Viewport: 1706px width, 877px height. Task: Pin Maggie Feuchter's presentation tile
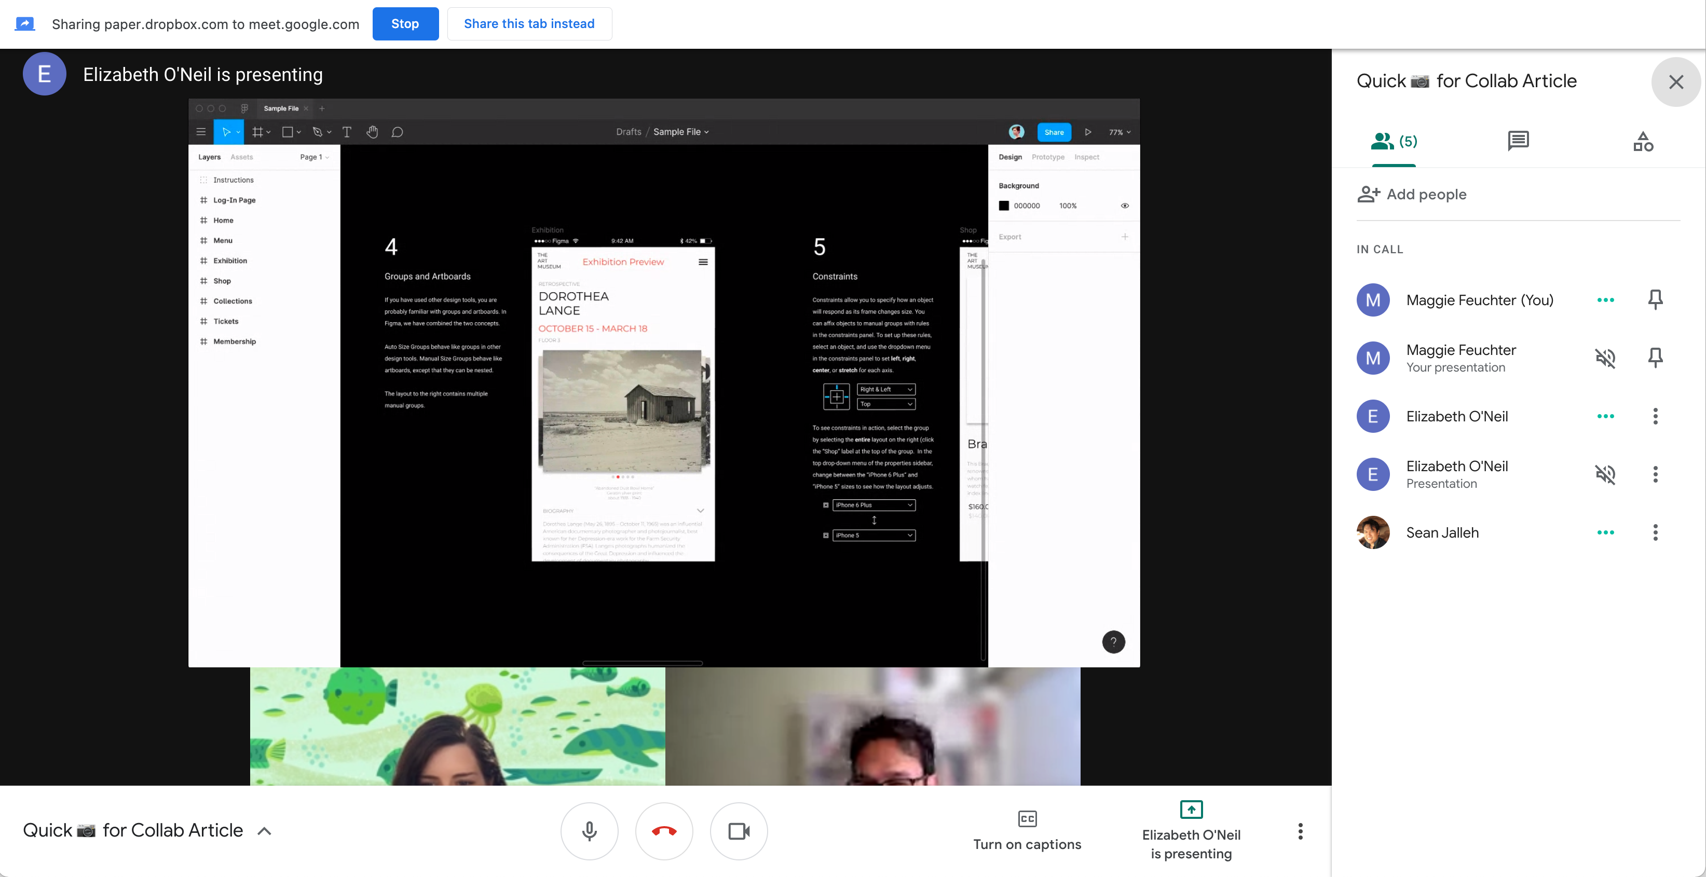(x=1655, y=359)
